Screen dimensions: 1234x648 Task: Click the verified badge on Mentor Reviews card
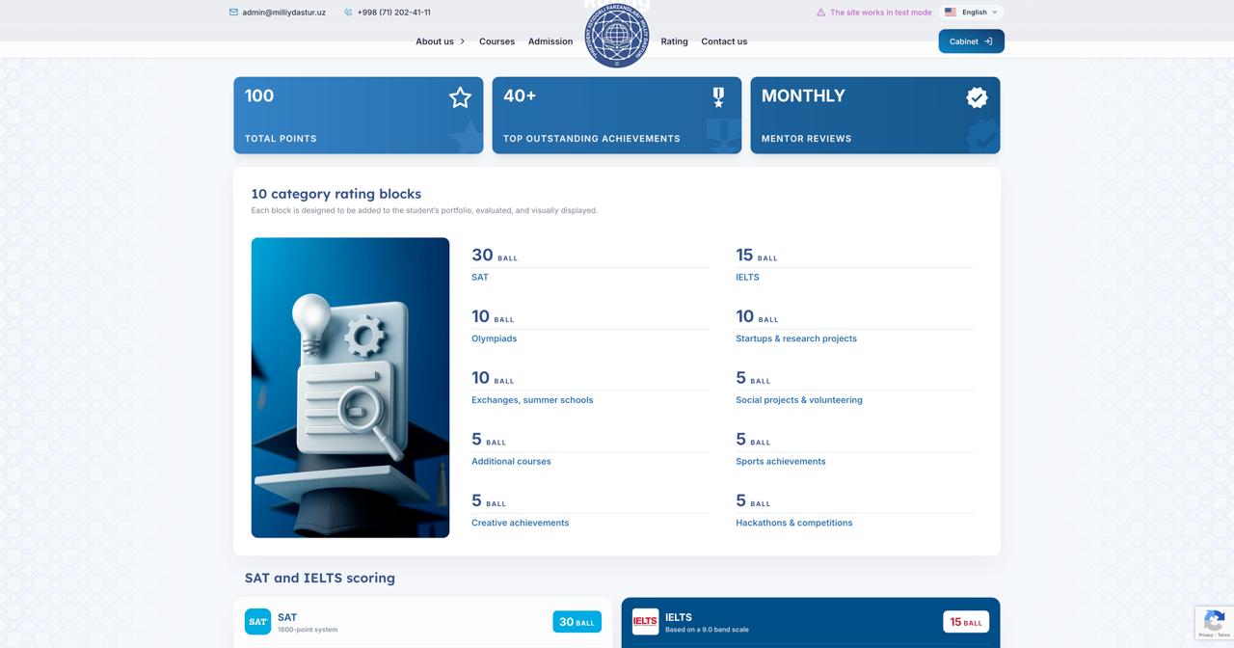pyautogui.click(x=977, y=97)
